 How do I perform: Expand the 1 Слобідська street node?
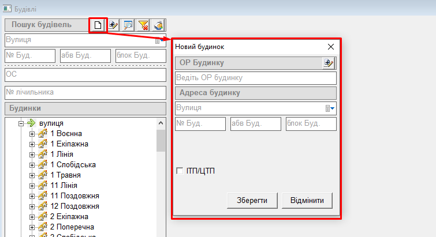click(x=32, y=165)
